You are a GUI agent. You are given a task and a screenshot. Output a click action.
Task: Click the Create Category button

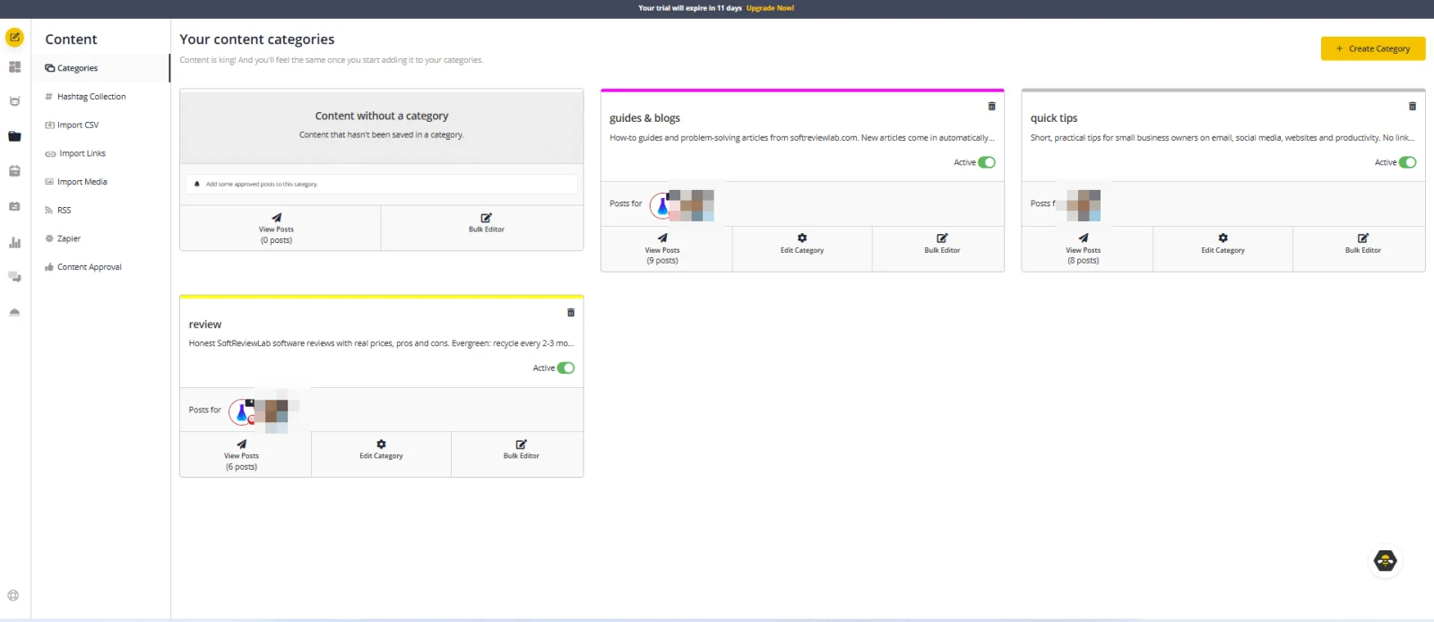point(1373,48)
